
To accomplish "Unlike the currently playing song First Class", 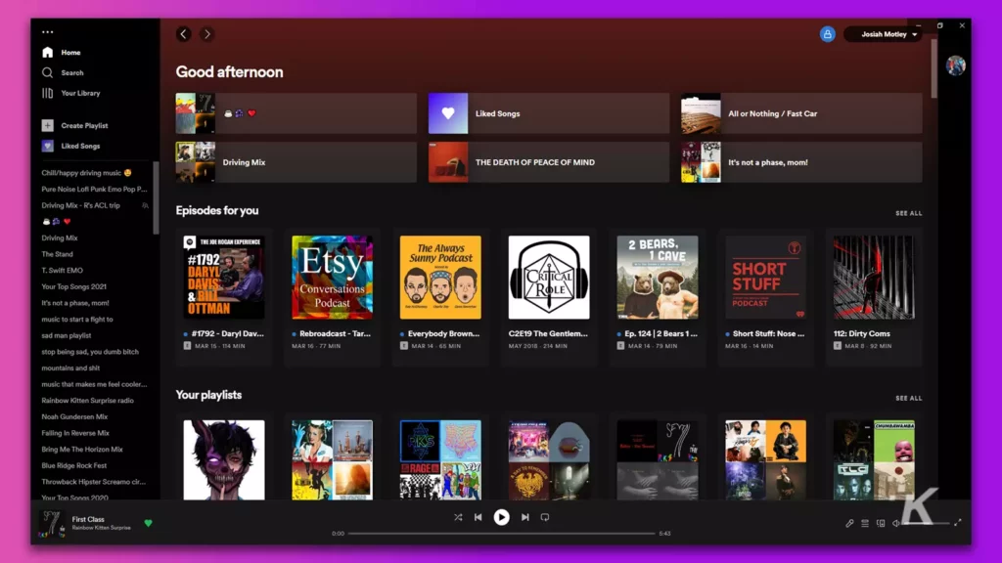I will pyautogui.click(x=148, y=524).
